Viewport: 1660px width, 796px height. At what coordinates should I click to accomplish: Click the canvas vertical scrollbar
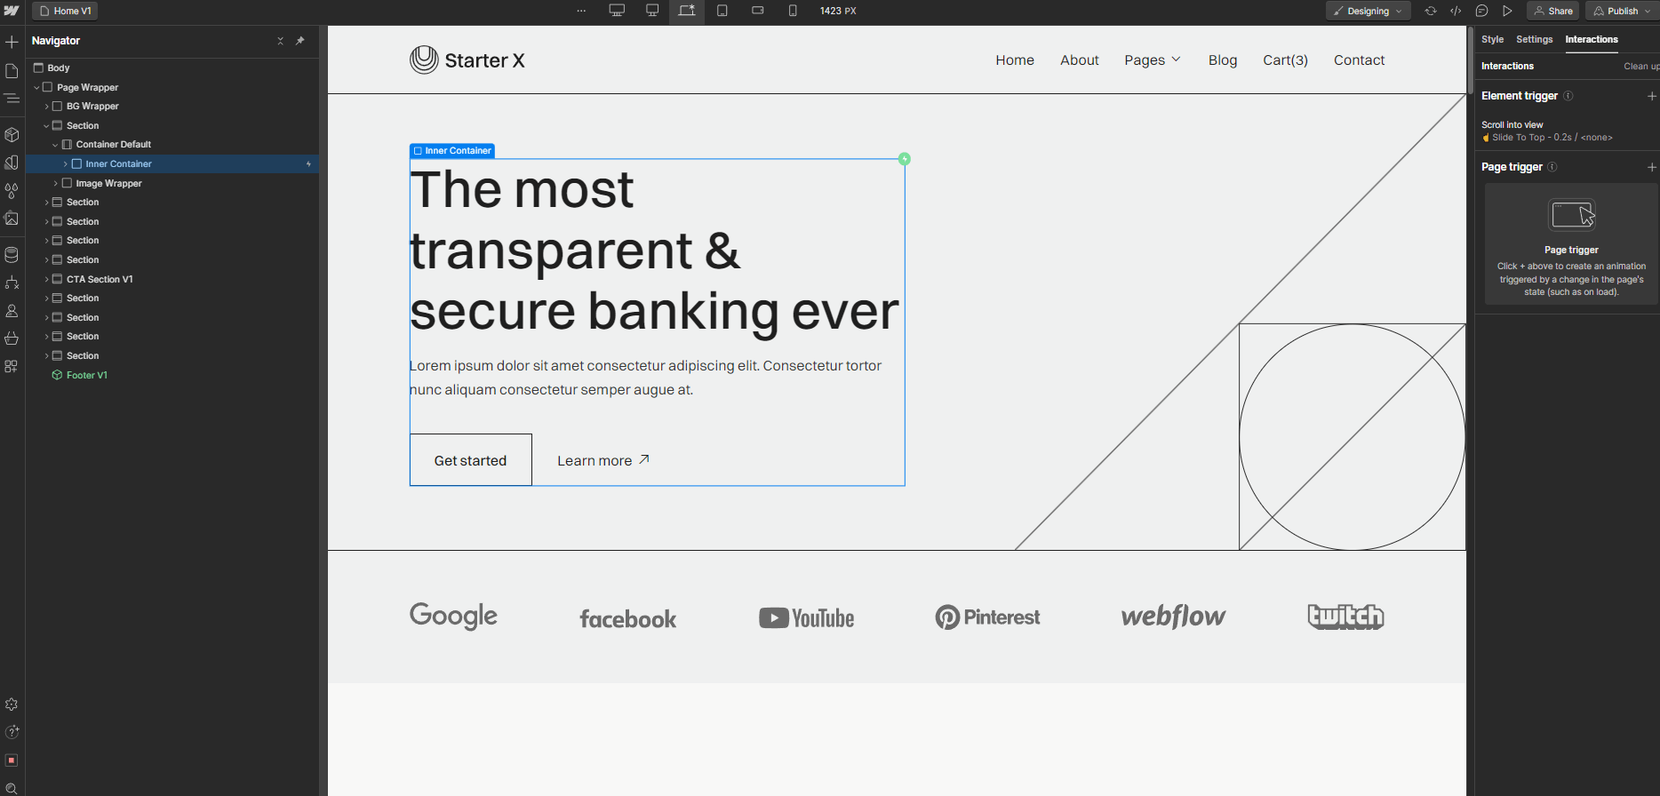click(1470, 60)
